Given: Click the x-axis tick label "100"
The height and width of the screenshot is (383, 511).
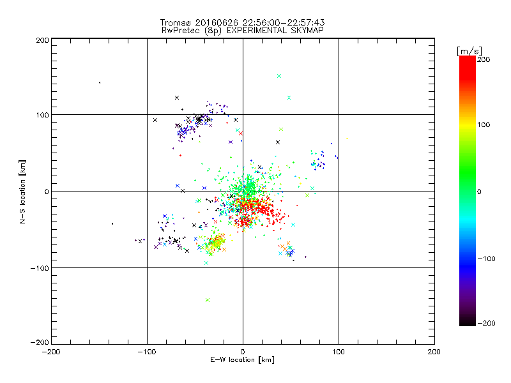Looking at the screenshot, I should [339, 352].
